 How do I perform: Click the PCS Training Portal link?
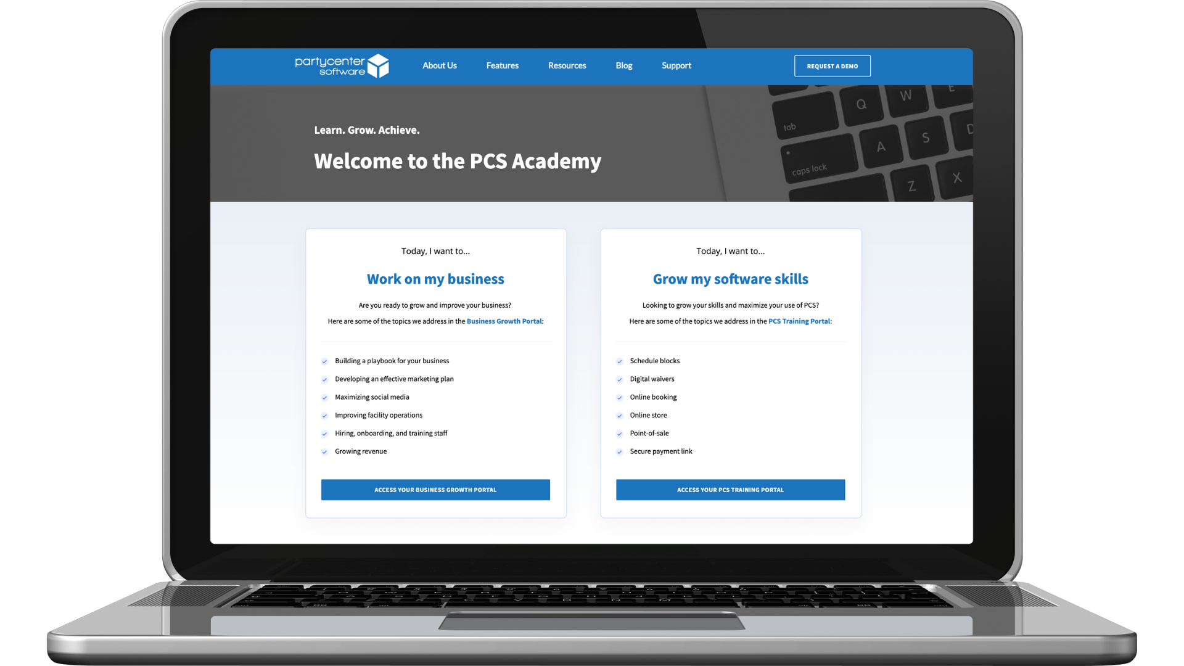[799, 321]
